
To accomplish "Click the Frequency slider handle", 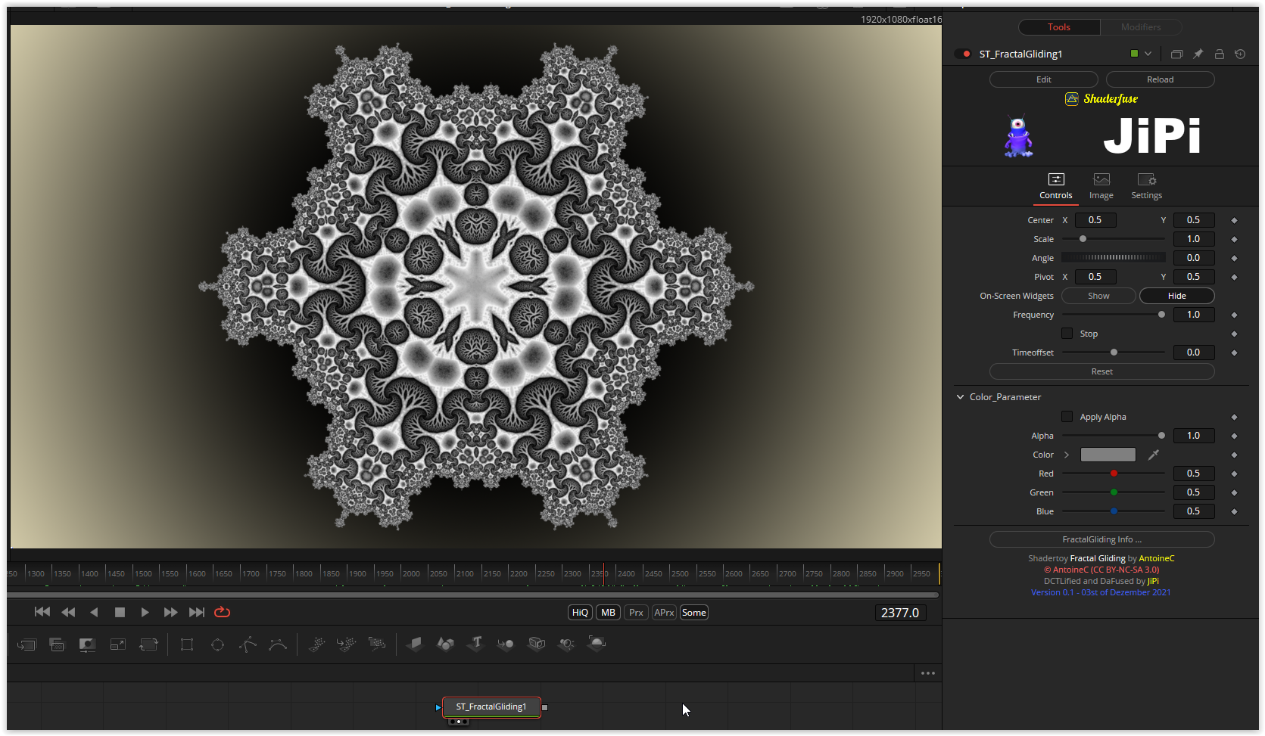I will coord(1161,315).
